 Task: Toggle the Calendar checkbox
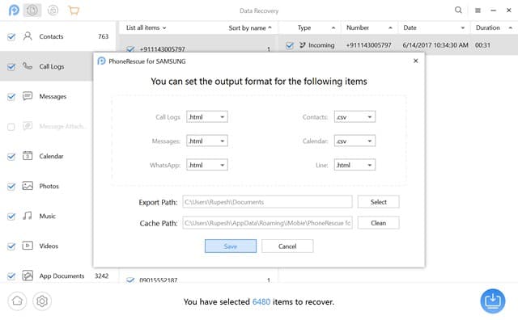tap(11, 157)
